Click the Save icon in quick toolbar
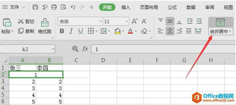This screenshot has height=105, width=236. point(35,7)
